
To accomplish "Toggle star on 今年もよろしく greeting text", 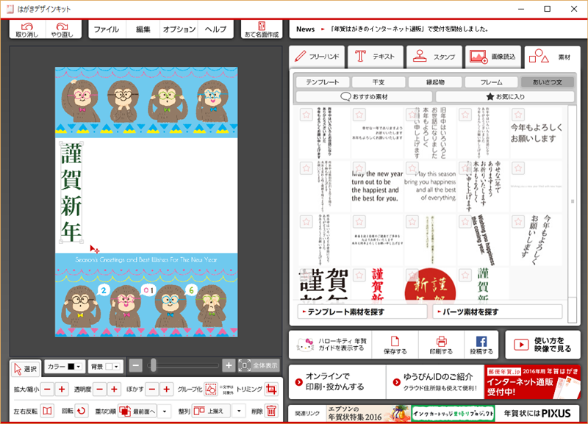I will [x=517, y=115].
